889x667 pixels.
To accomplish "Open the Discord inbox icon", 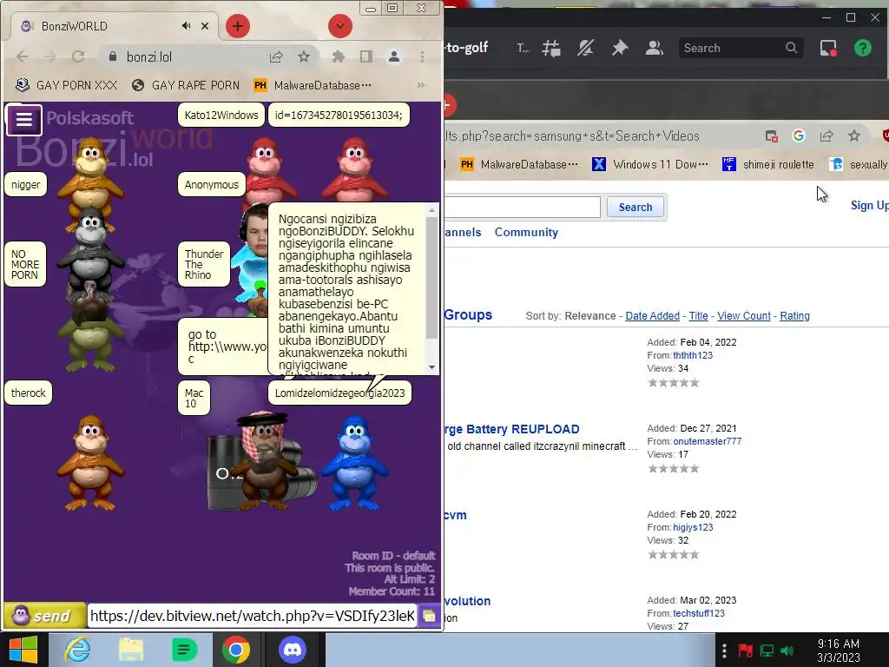I will coord(828,49).
